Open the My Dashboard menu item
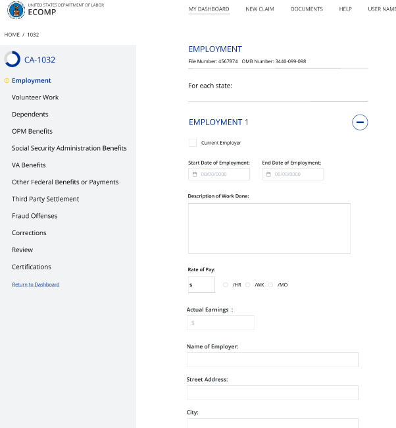 [209, 9]
